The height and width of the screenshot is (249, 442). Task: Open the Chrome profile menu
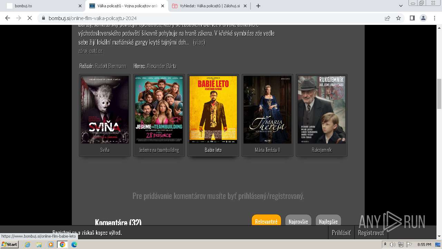coord(423,18)
